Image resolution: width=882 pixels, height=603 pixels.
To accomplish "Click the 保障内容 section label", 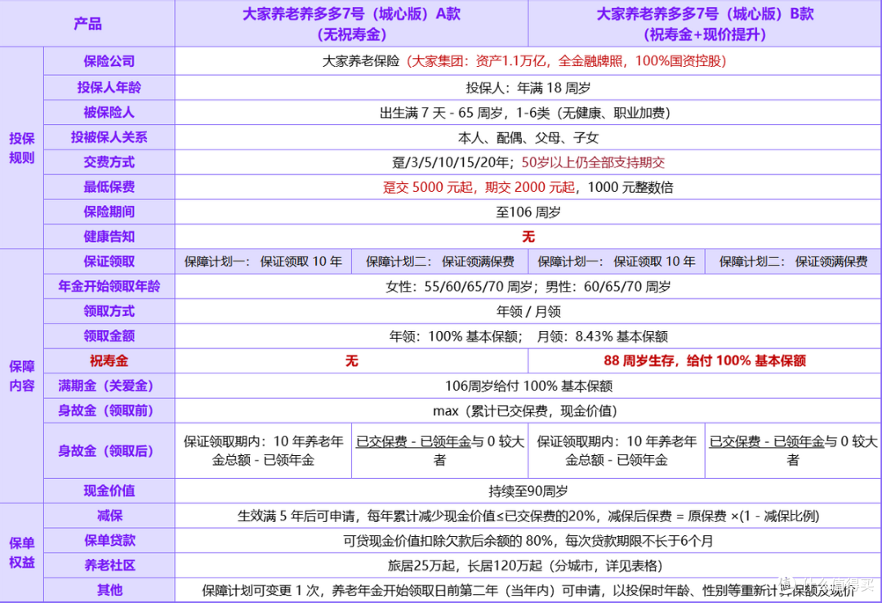I will pyautogui.click(x=21, y=376).
